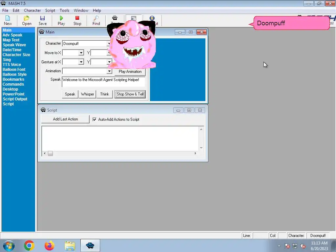Select Sing in the sidebar
Image resolution: width=336 pixels, height=252 pixels.
7,60
